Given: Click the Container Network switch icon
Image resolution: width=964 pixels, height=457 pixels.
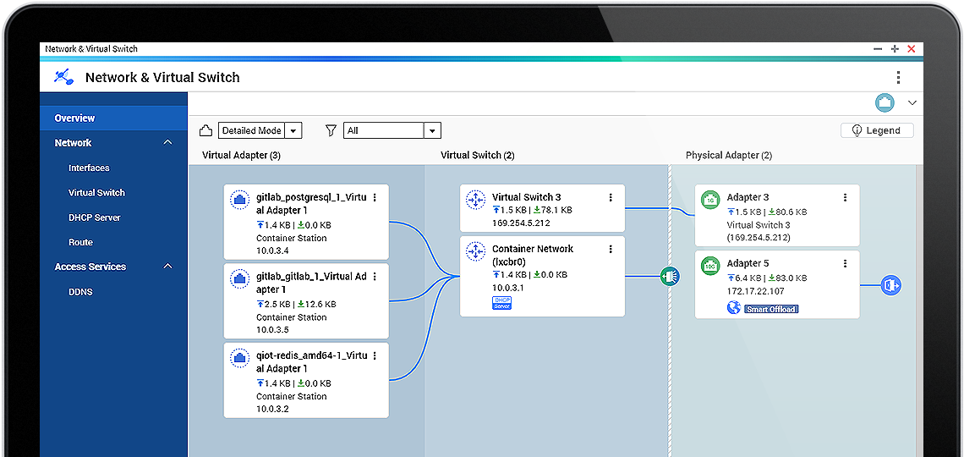Looking at the screenshot, I should [475, 252].
